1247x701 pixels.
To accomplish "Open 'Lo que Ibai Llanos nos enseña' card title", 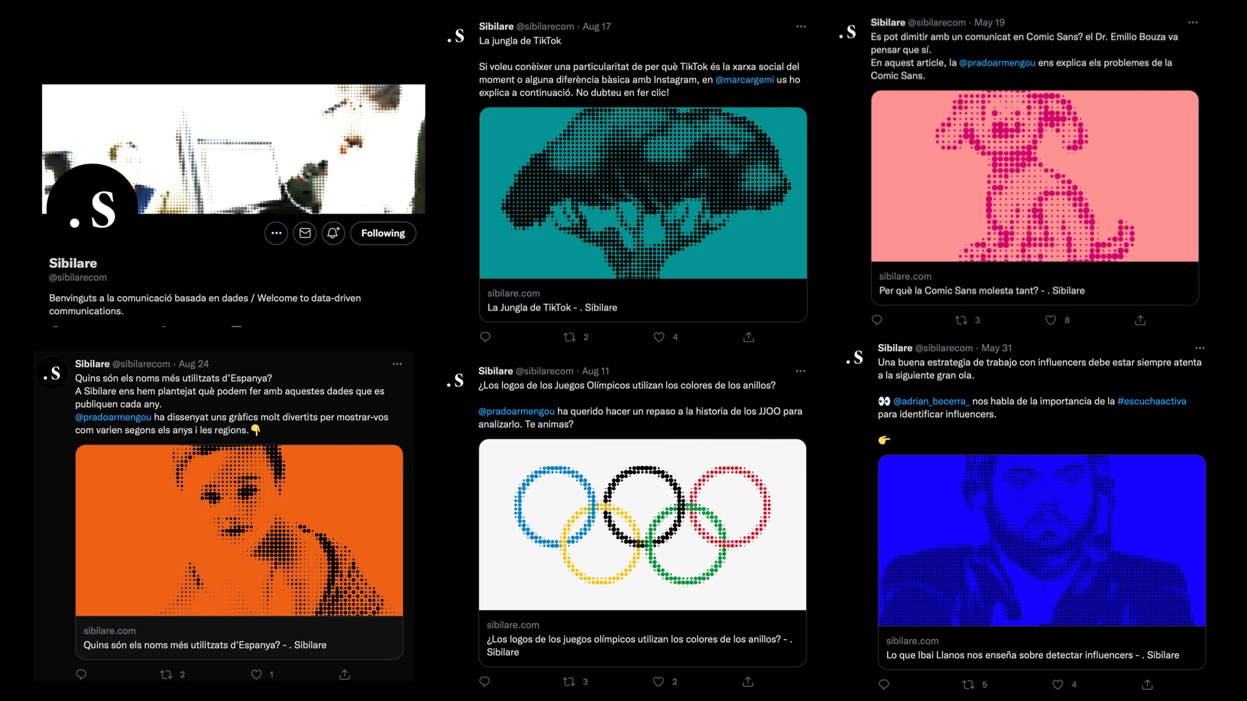I will tap(1033, 656).
